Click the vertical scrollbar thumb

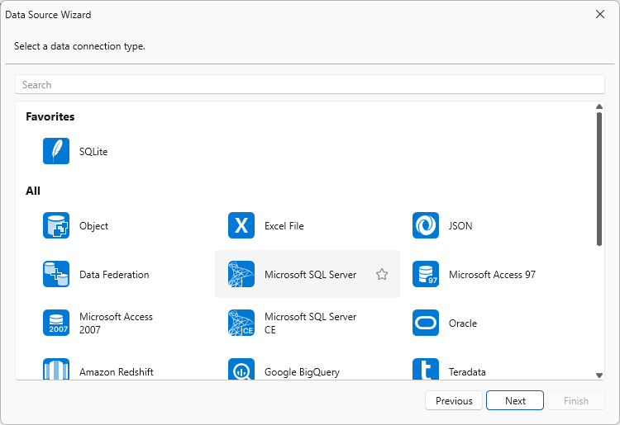coord(599,179)
